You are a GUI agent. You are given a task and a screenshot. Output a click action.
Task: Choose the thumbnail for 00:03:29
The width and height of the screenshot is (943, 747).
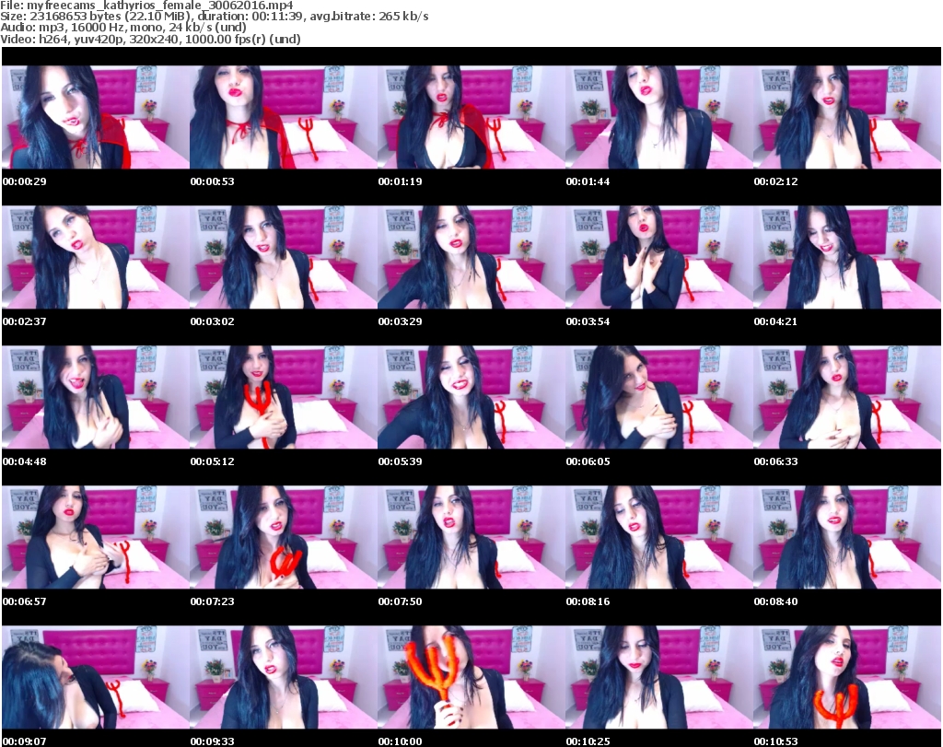pyautogui.click(x=471, y=257)
